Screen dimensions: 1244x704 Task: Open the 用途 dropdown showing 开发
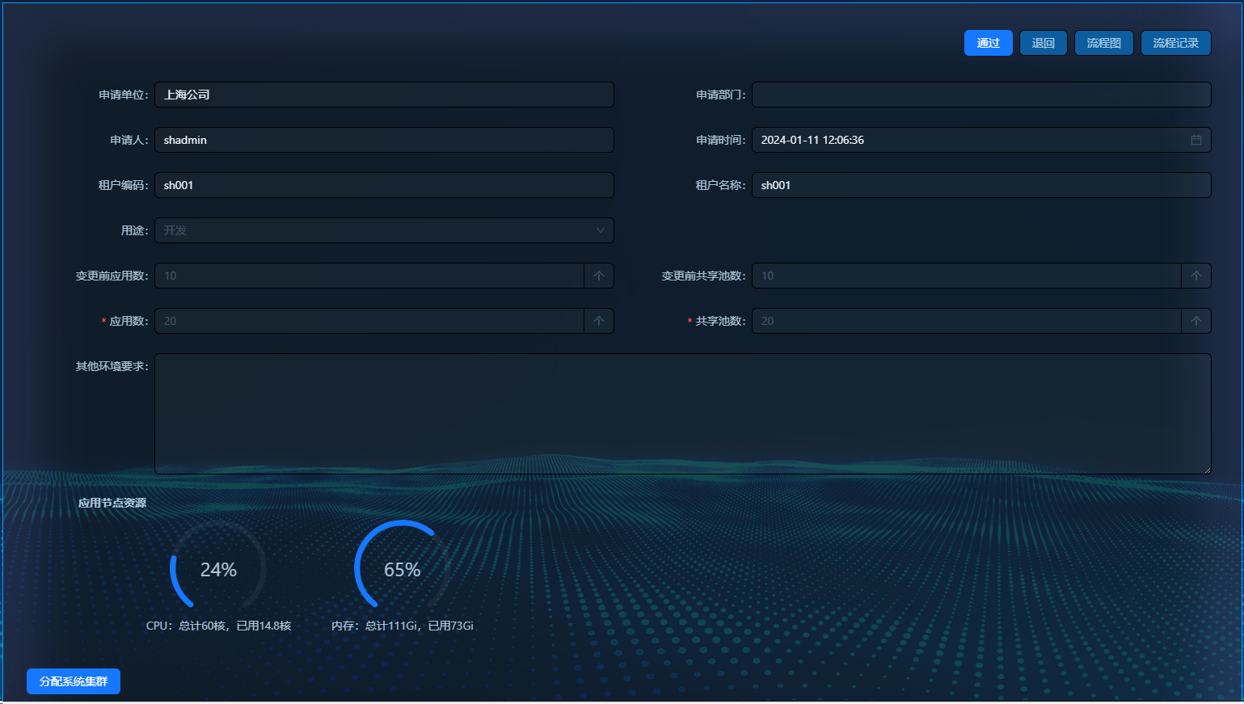(x=384, y=230)
